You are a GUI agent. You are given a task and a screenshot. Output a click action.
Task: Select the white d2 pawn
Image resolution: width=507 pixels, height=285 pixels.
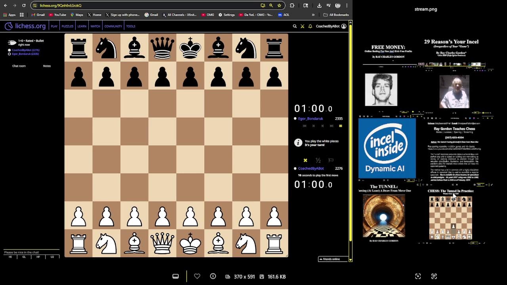pos(162,215)
